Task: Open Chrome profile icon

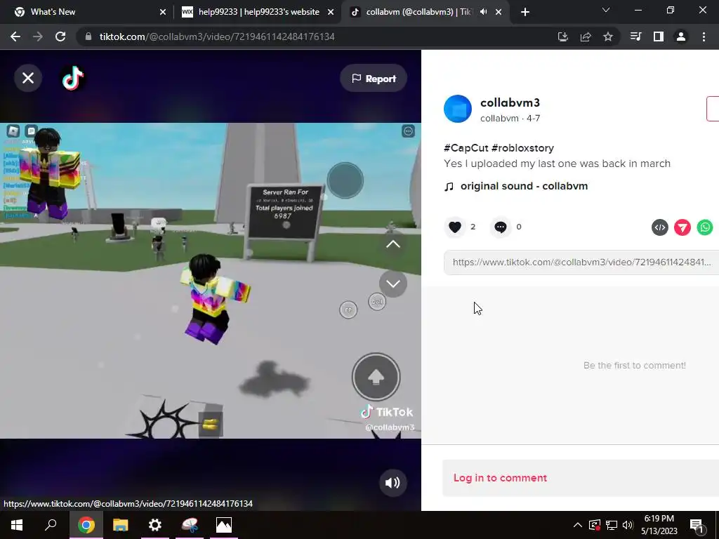Action: [681, 36]
